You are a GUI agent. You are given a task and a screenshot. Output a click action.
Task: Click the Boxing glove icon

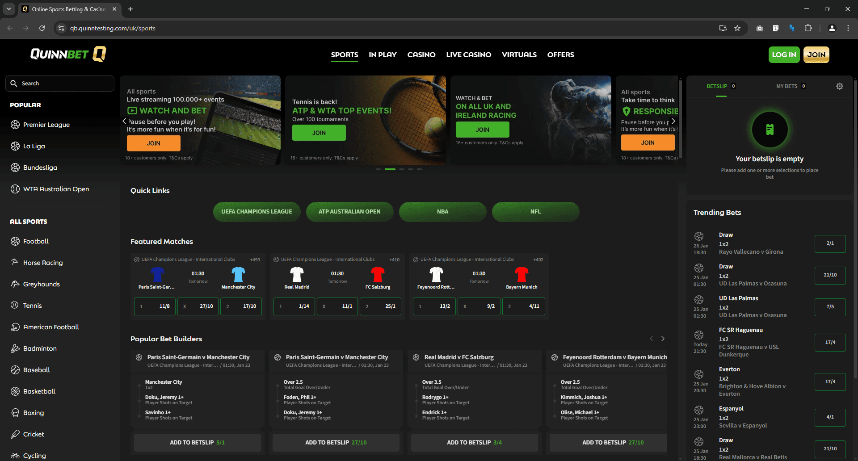(15, 413)
